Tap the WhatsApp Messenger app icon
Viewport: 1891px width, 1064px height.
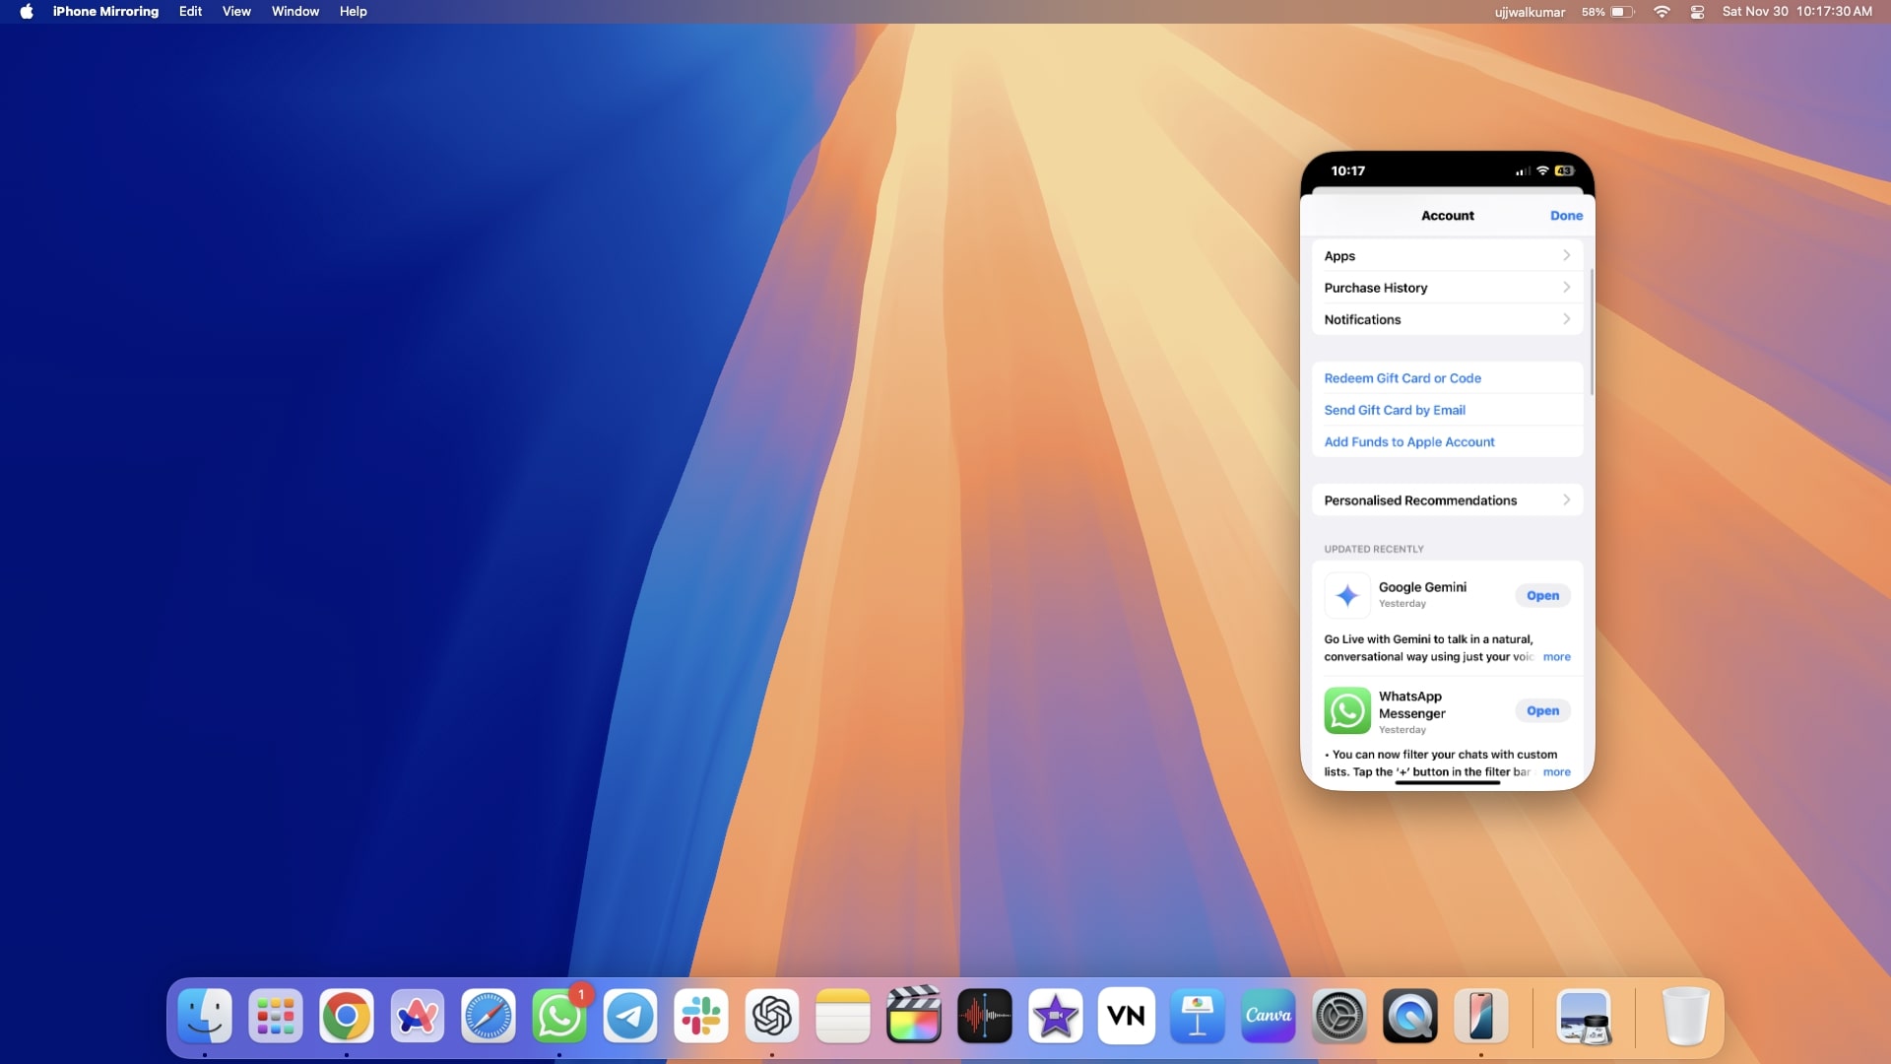(1347, 710)
